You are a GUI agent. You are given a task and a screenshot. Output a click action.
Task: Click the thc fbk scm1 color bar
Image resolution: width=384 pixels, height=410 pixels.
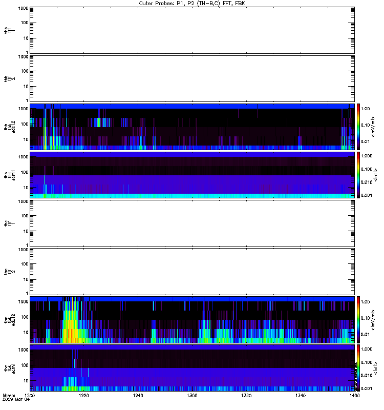[x=358, y=368]
